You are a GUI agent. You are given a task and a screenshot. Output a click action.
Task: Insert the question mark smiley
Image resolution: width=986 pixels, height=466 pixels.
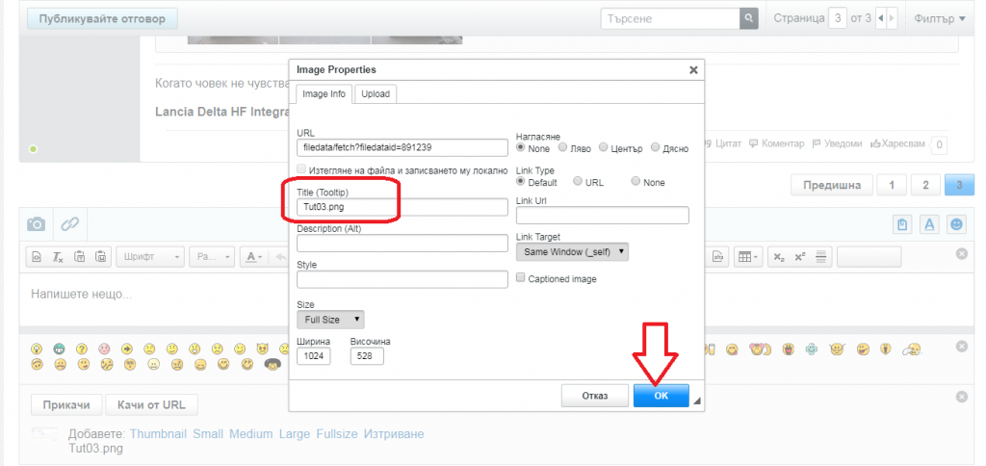click(x=82, y=348)
